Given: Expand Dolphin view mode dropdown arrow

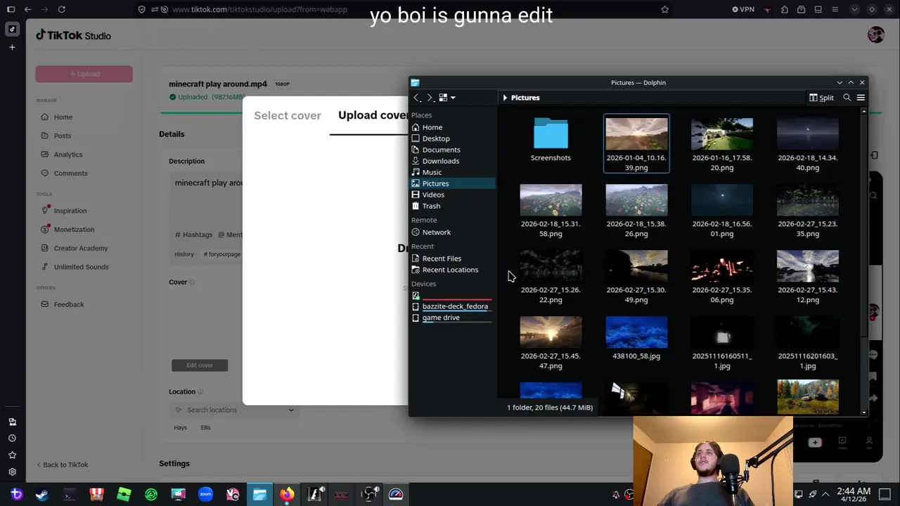Looking at the screenshot, I should pyautogui.click(x=453, y=98).
